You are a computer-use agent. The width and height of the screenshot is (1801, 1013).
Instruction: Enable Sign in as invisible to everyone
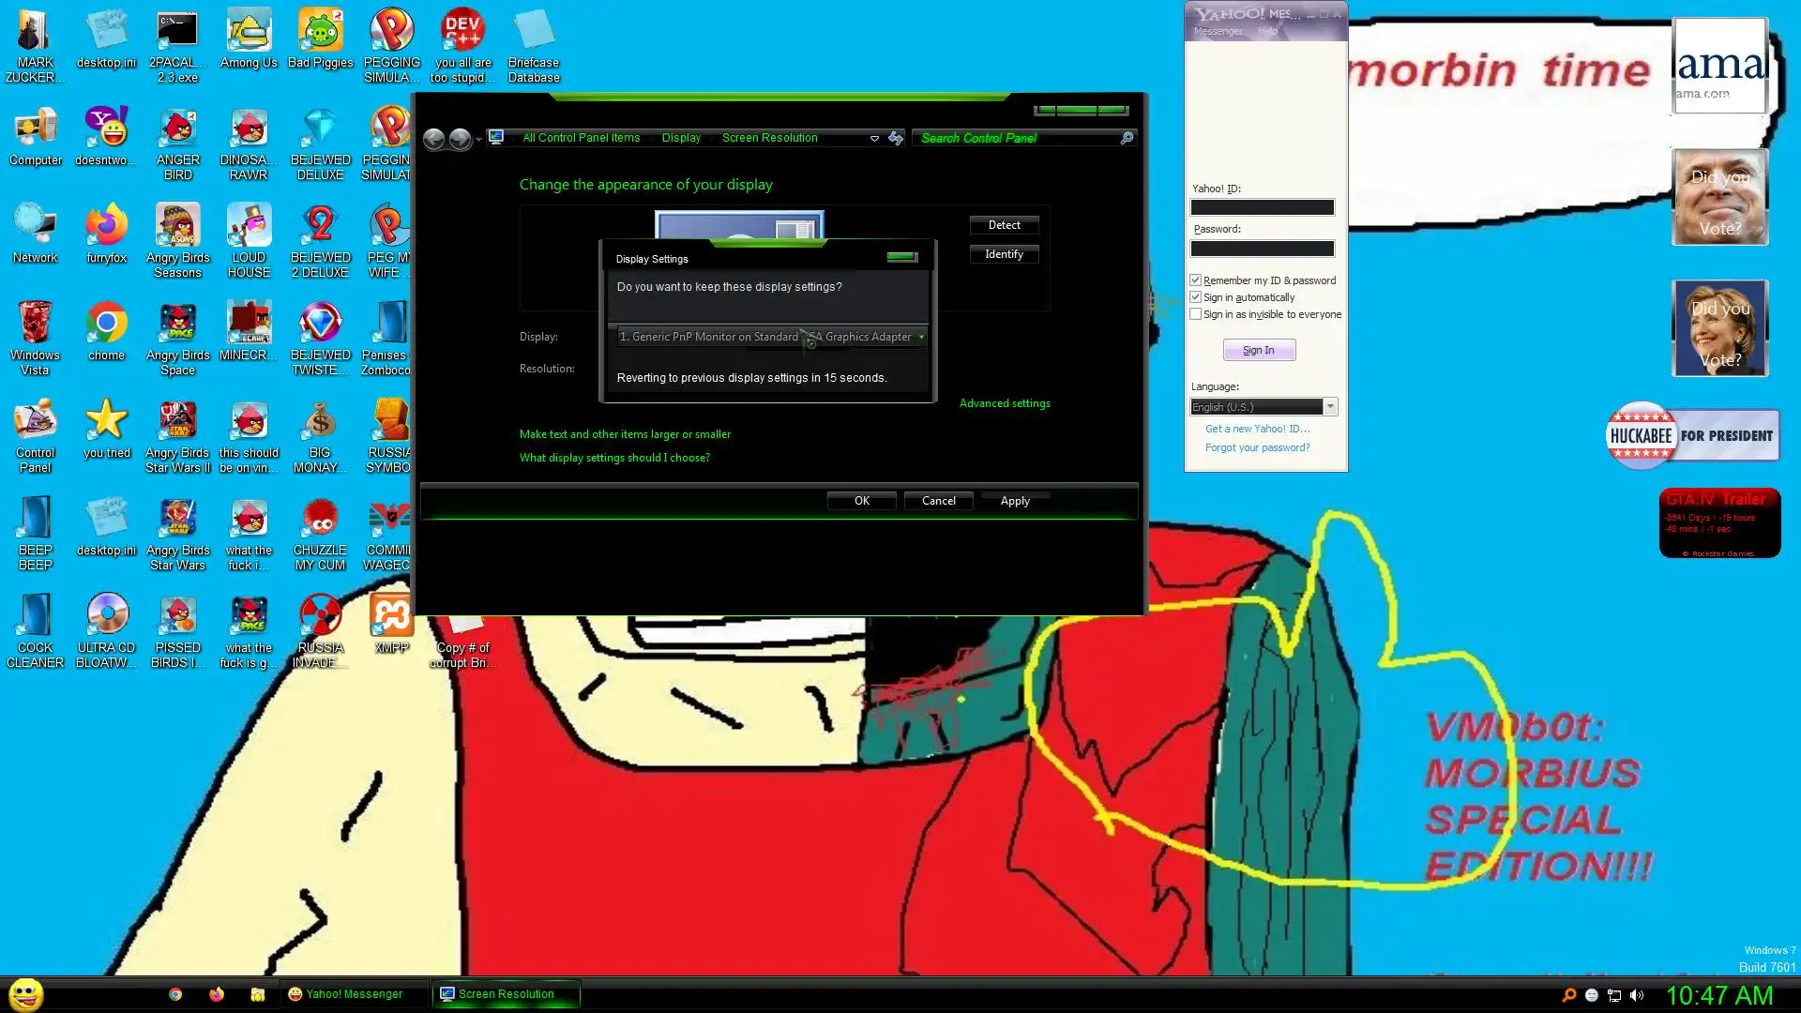point(1196,314)
